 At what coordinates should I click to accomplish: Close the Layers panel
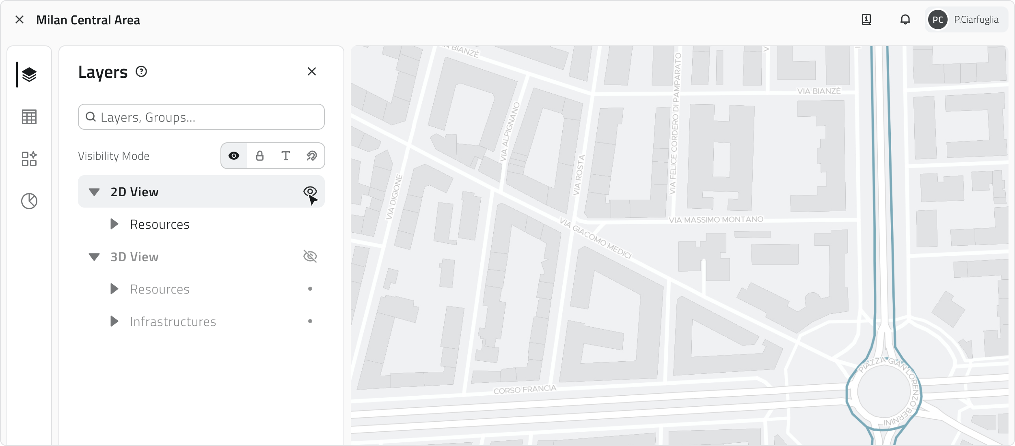coord(312,72)
